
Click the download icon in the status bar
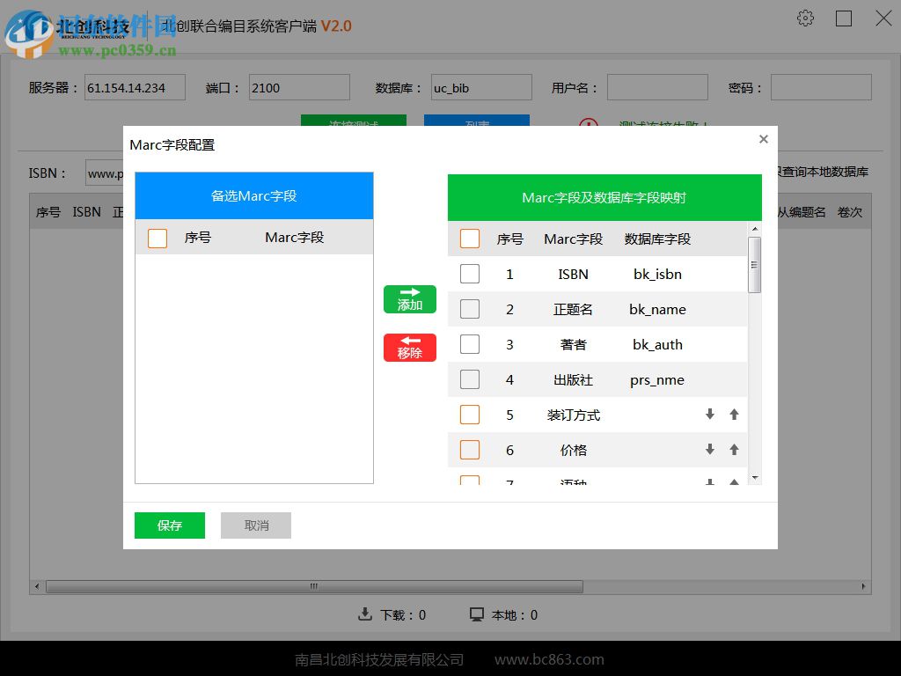pos(365,615)
